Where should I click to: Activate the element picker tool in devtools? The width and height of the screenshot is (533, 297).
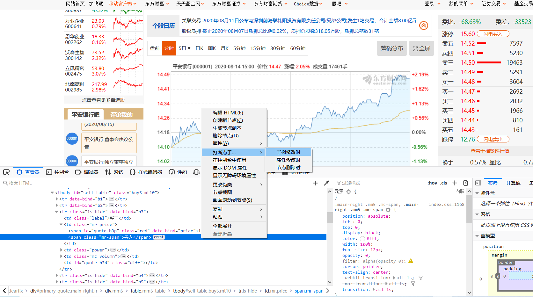pyautogui.click(x=6, y=172)
